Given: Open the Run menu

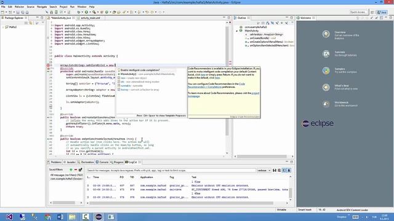Looking at the screenshot, I should (x=73, y=7).
